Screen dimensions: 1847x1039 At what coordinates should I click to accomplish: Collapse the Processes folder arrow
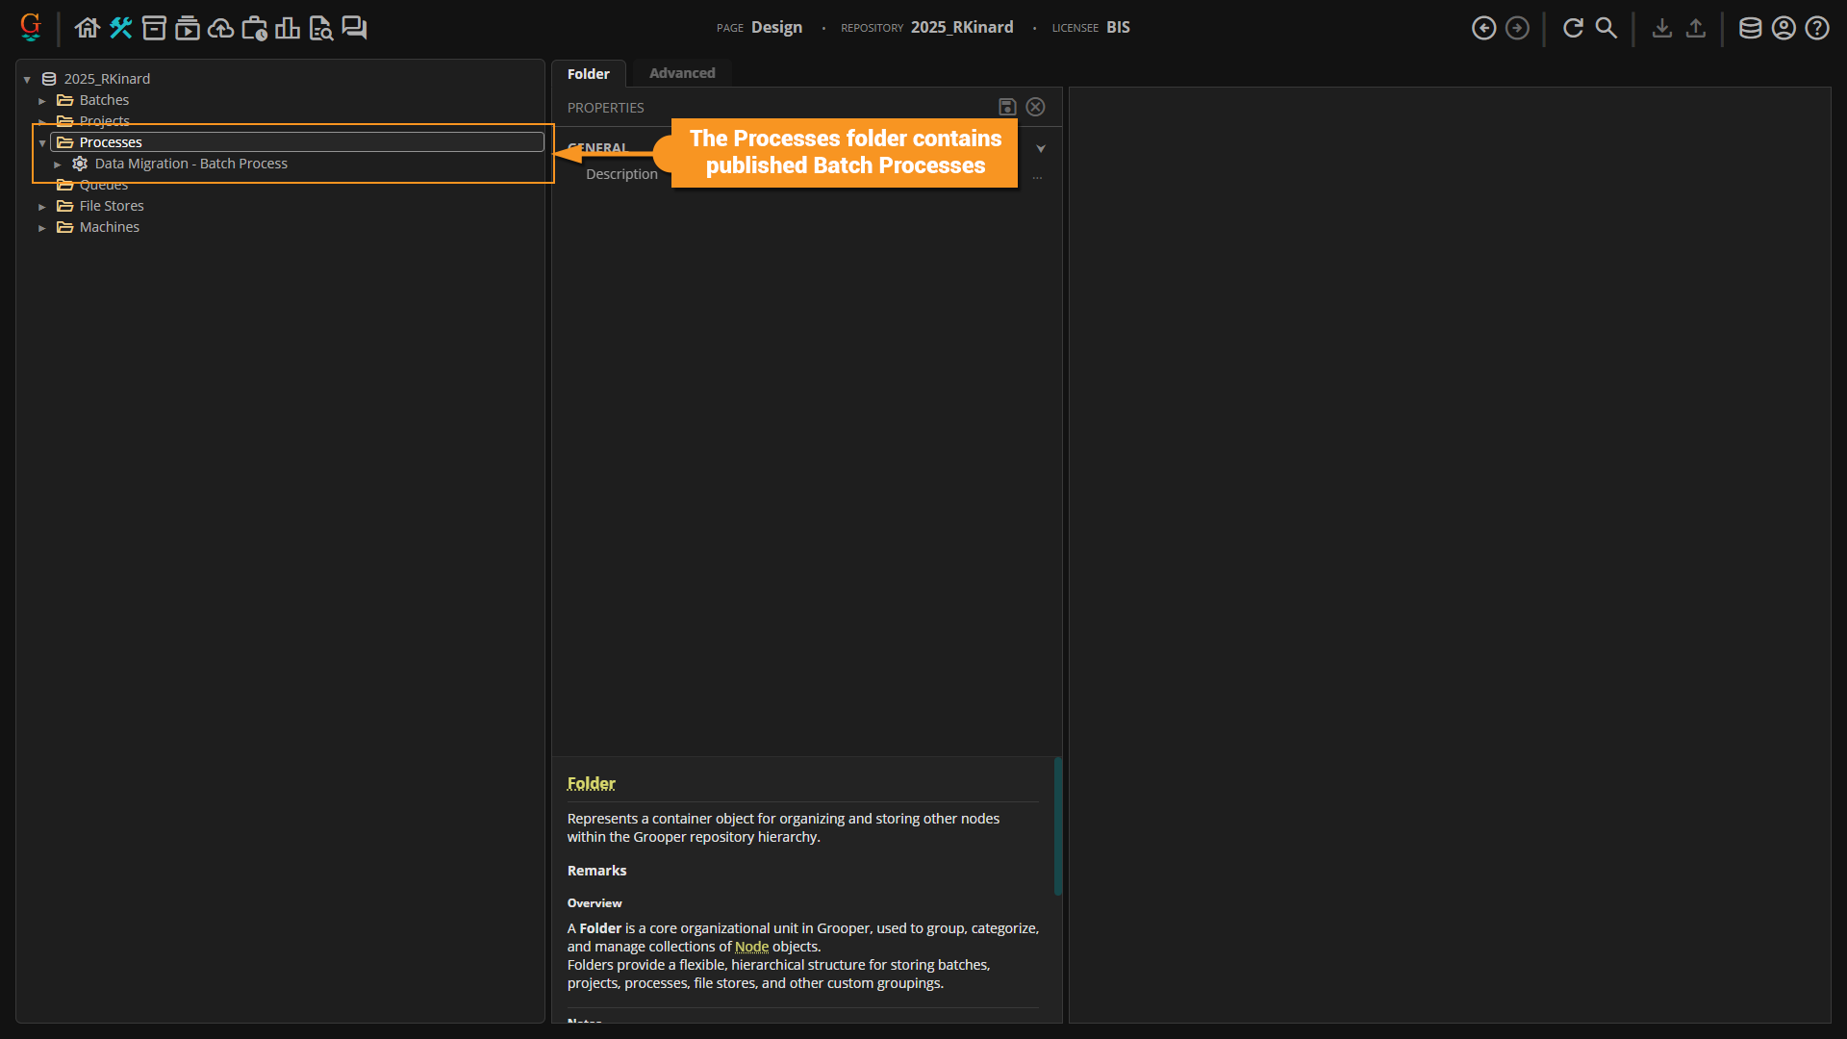coord(42,142)
